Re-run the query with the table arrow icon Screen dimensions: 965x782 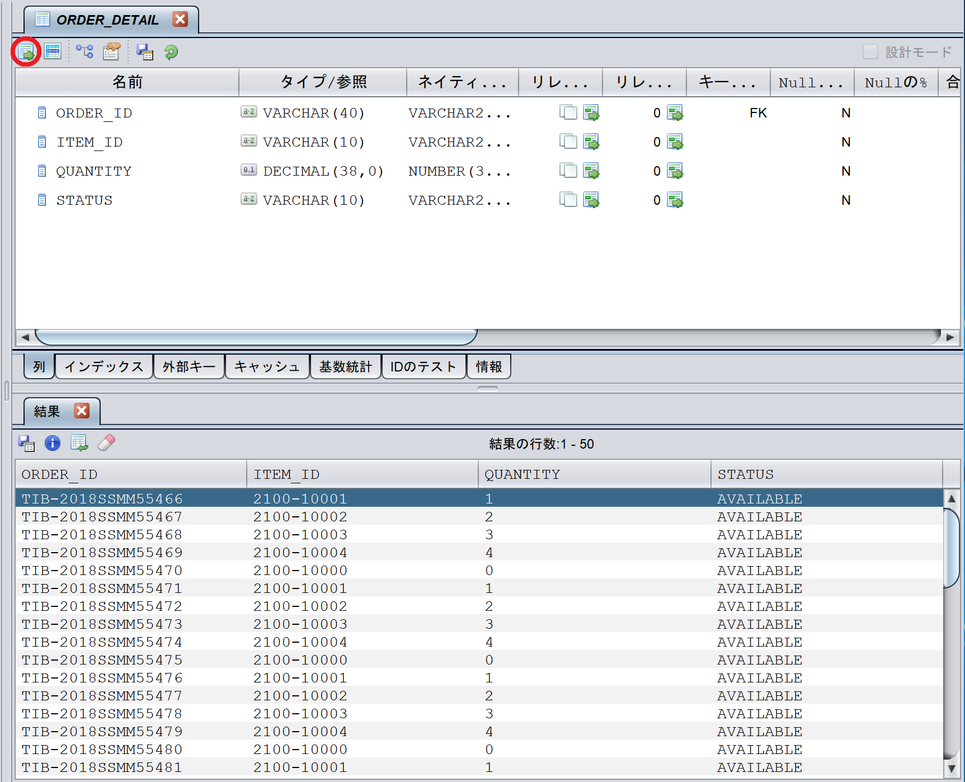[x=79, y=443]
